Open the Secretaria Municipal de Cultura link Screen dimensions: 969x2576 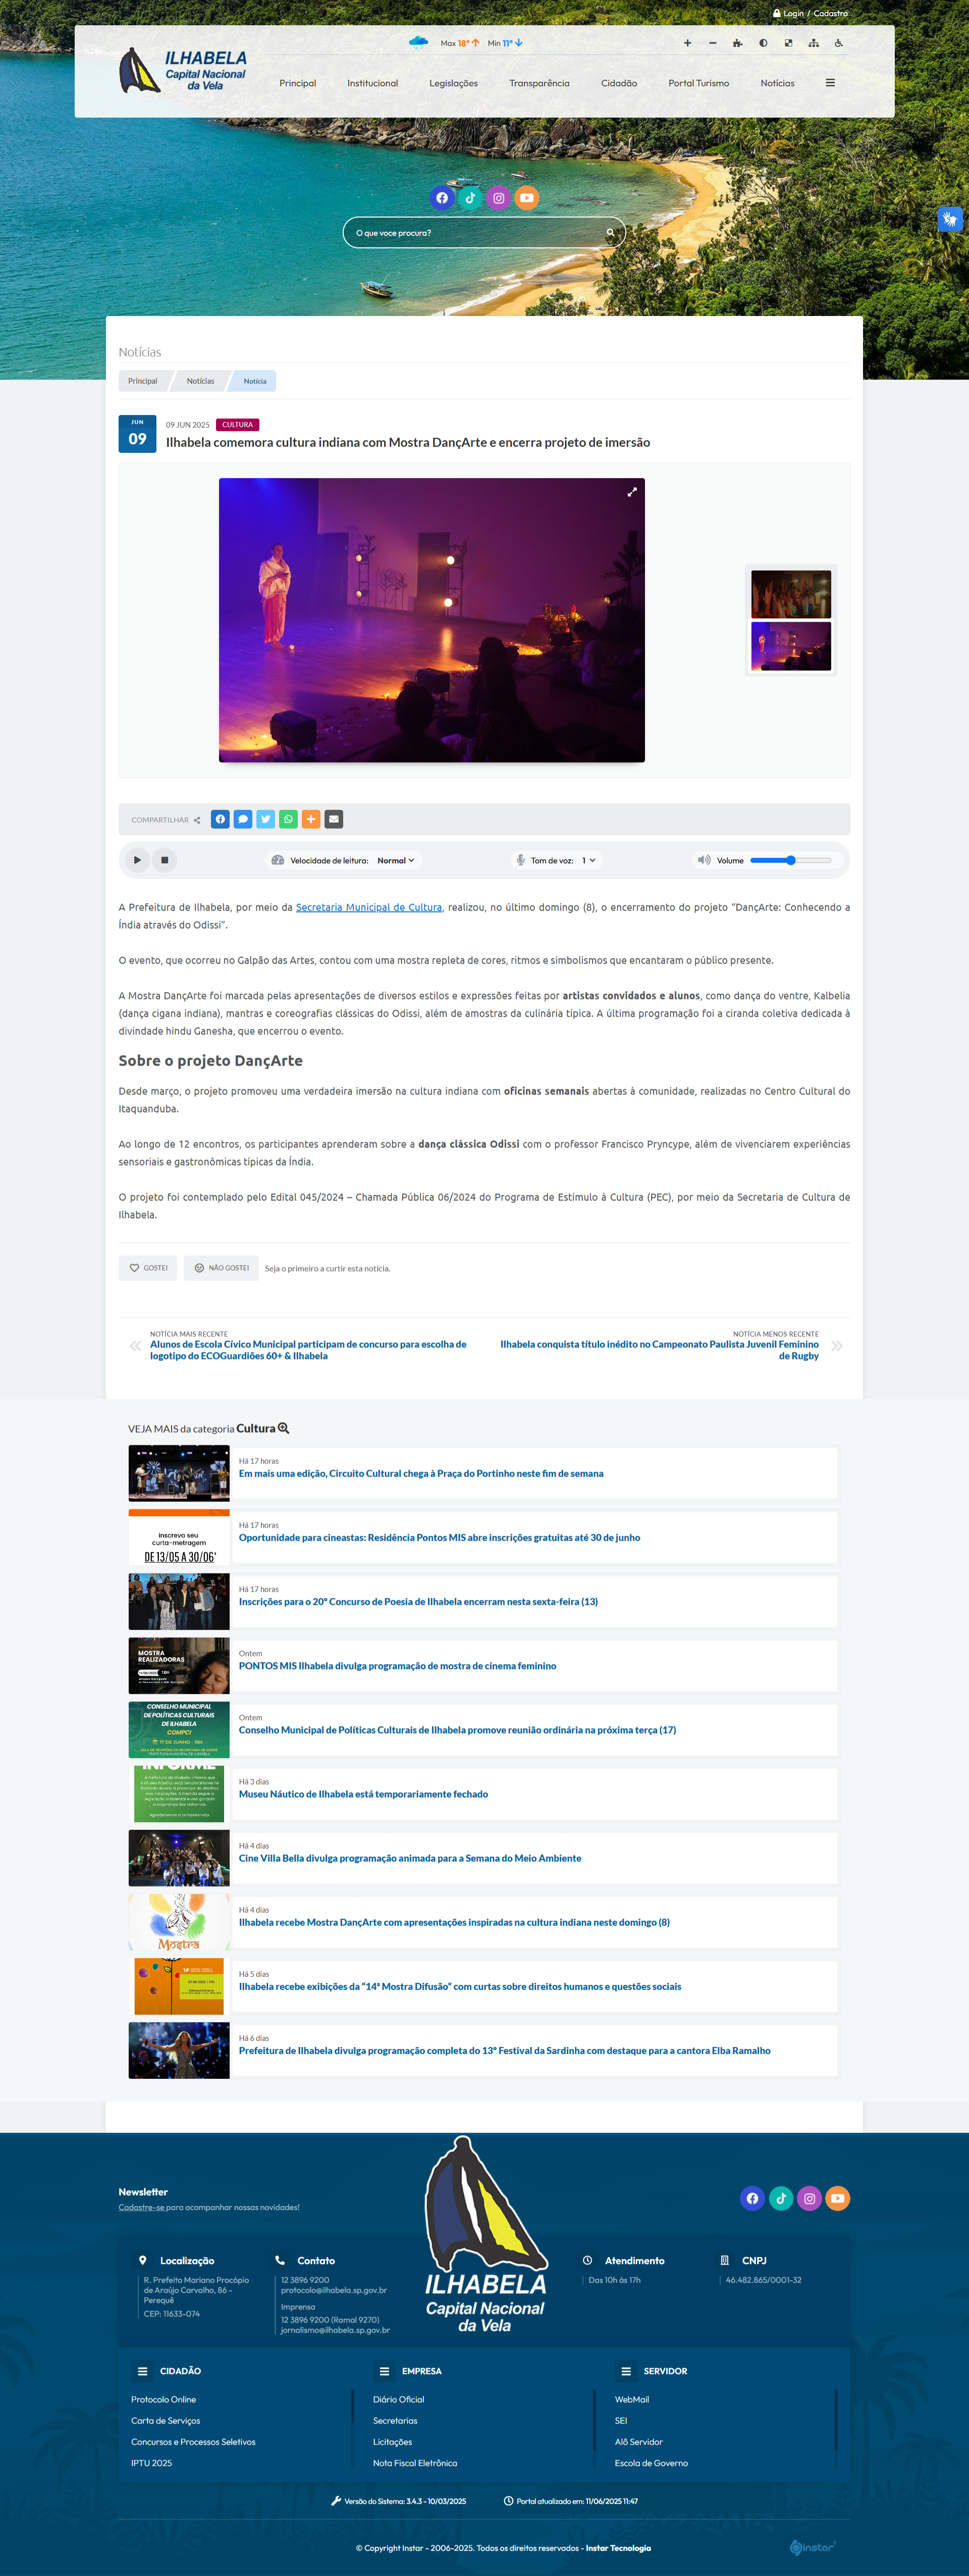(369, 908)
